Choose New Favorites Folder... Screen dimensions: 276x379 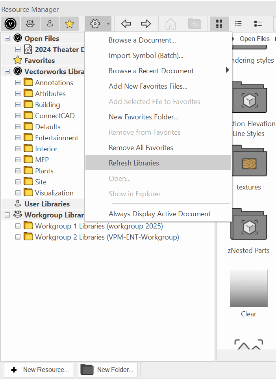[x=158, y=117]
